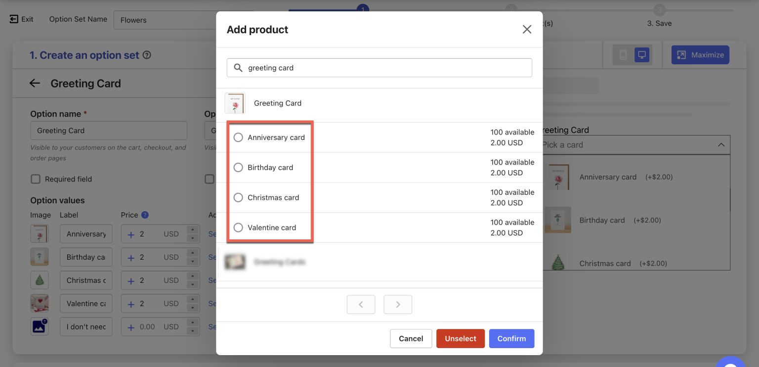Click the magnifier icon in product search
Screen dimensions: 759x367
tap(238, 68)
